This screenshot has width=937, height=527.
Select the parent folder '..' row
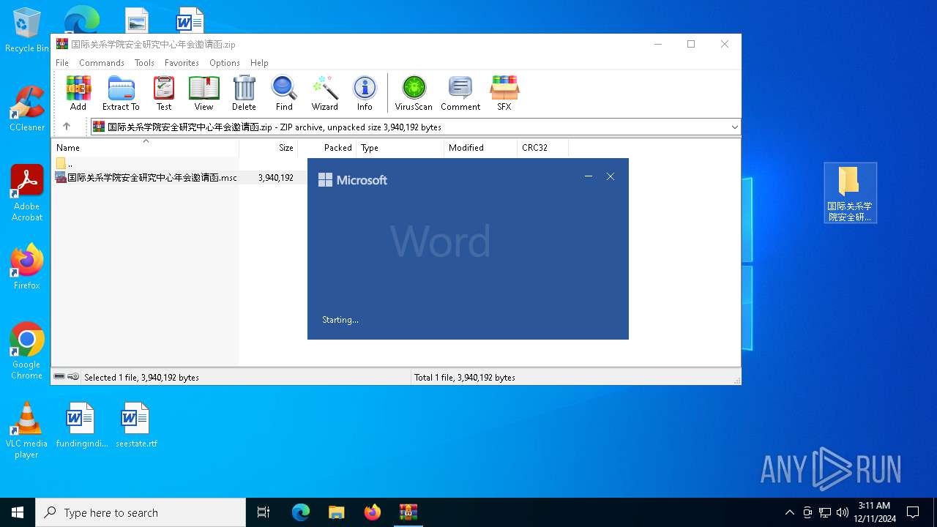(145, 163)
